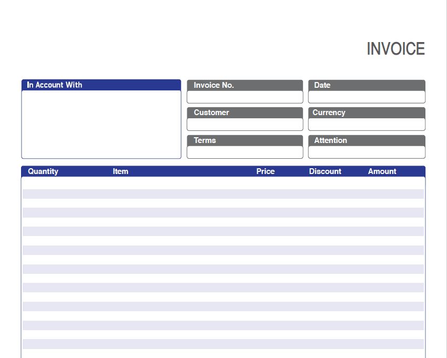Viewport: 447px width, 358px height.
Task: Select the Amount column header
Action: tap(382, 171)
